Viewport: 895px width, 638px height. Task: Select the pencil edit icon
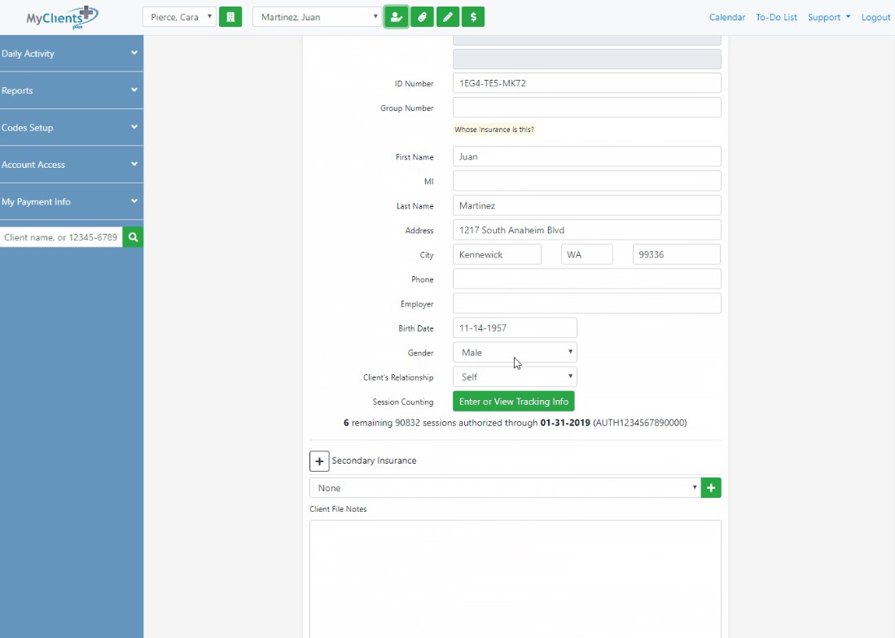pyautogui.click(x=447, y=16)
